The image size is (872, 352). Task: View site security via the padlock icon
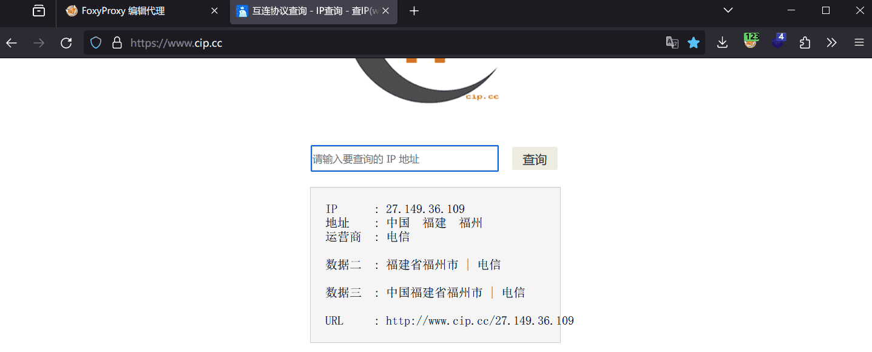117,42
